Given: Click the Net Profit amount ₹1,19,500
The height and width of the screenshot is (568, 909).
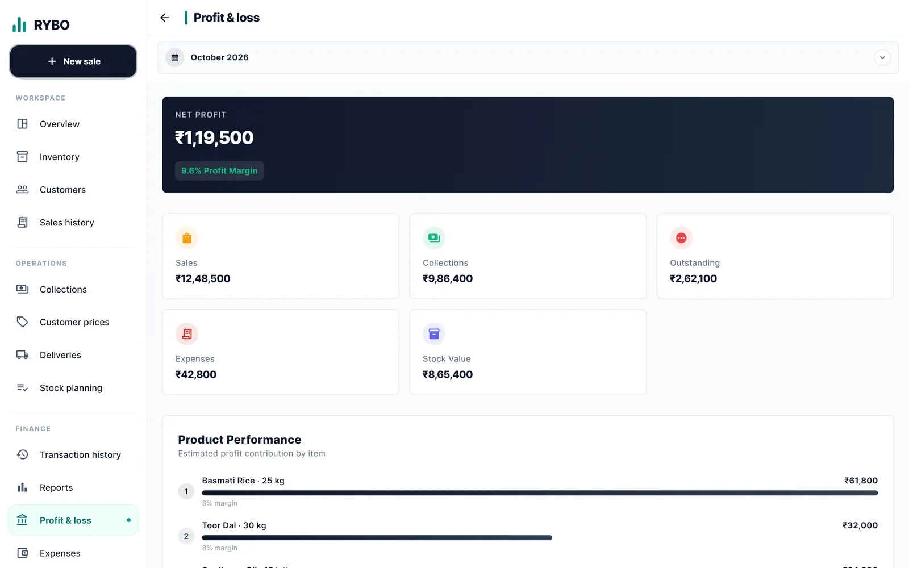Looking at the screenshot, I should click(214, 138).
